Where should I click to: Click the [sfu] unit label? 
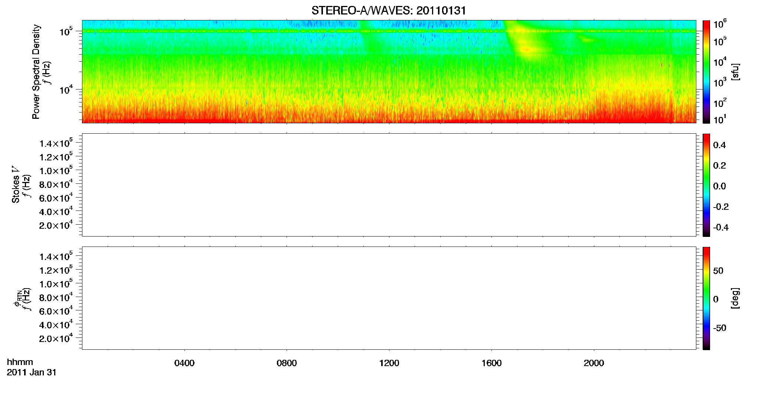click(x=735, y=72)
